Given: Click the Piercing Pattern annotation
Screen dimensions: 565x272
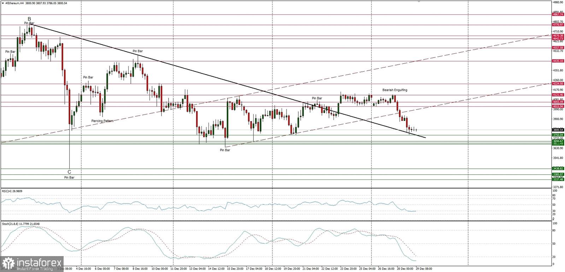Looking at the screenshot, I should click(102, 121).
